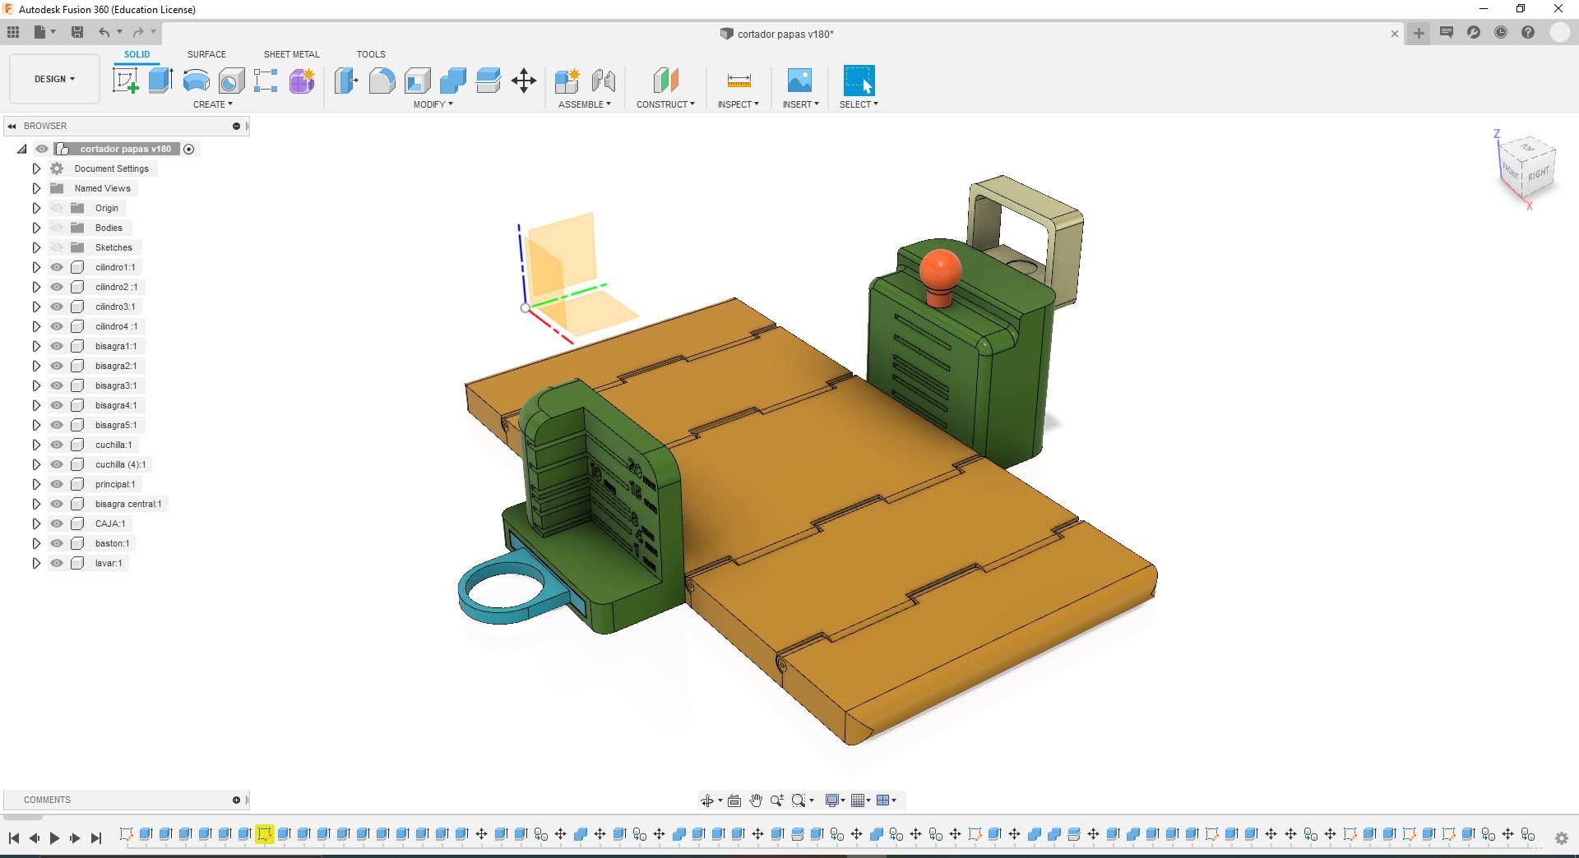Open the CONSTRUCT menu
Screen dimensions: 1579x858
coord(665,104)
